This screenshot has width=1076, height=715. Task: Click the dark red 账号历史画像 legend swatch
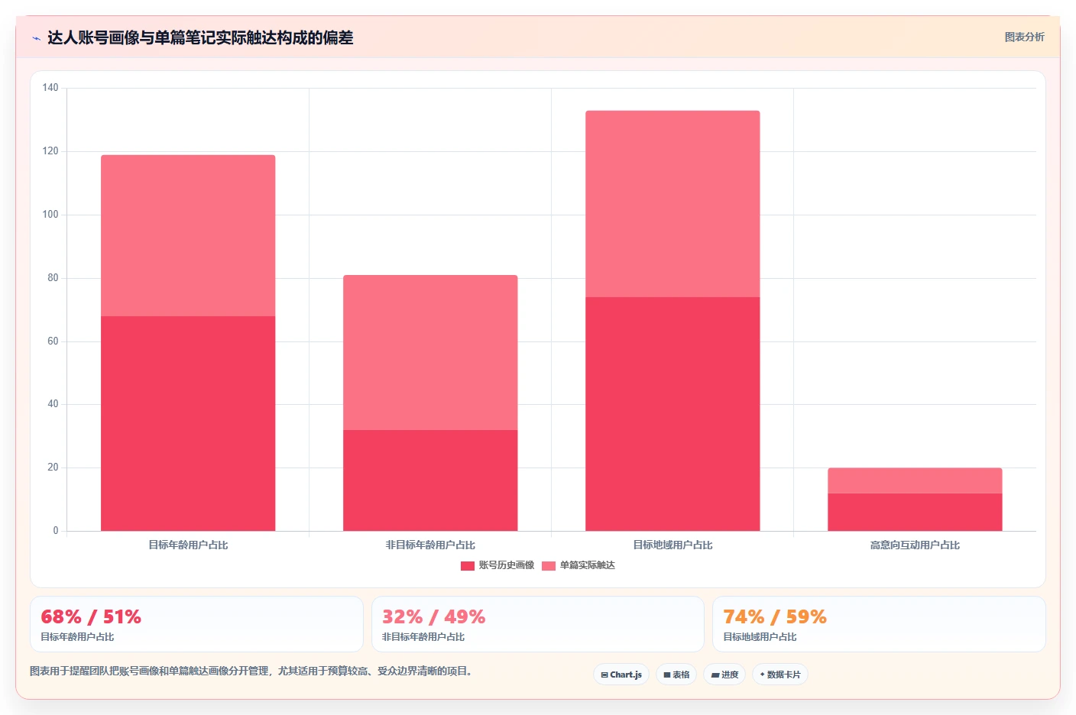click(x=468, y=566)
